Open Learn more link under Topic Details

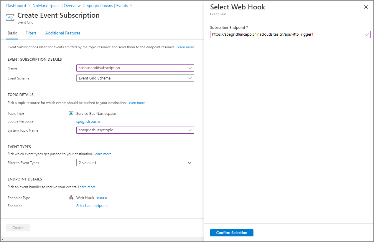(136, 103)
